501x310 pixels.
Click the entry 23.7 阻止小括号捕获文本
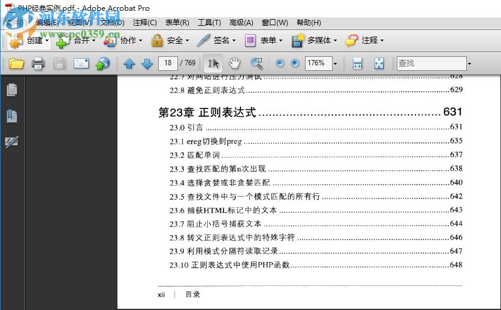pos(215,224)
